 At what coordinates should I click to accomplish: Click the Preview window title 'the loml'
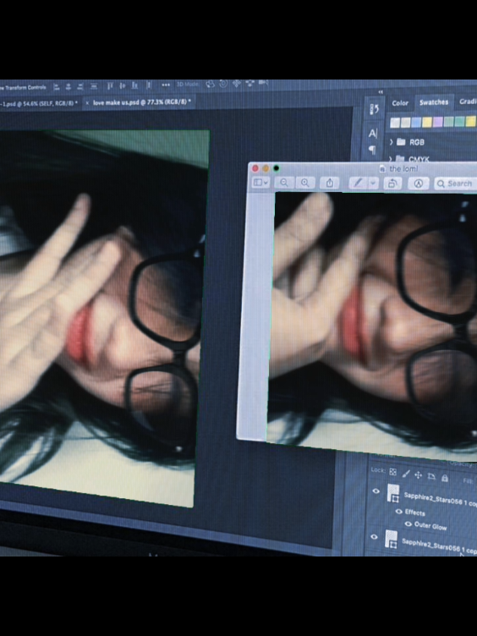403,169
